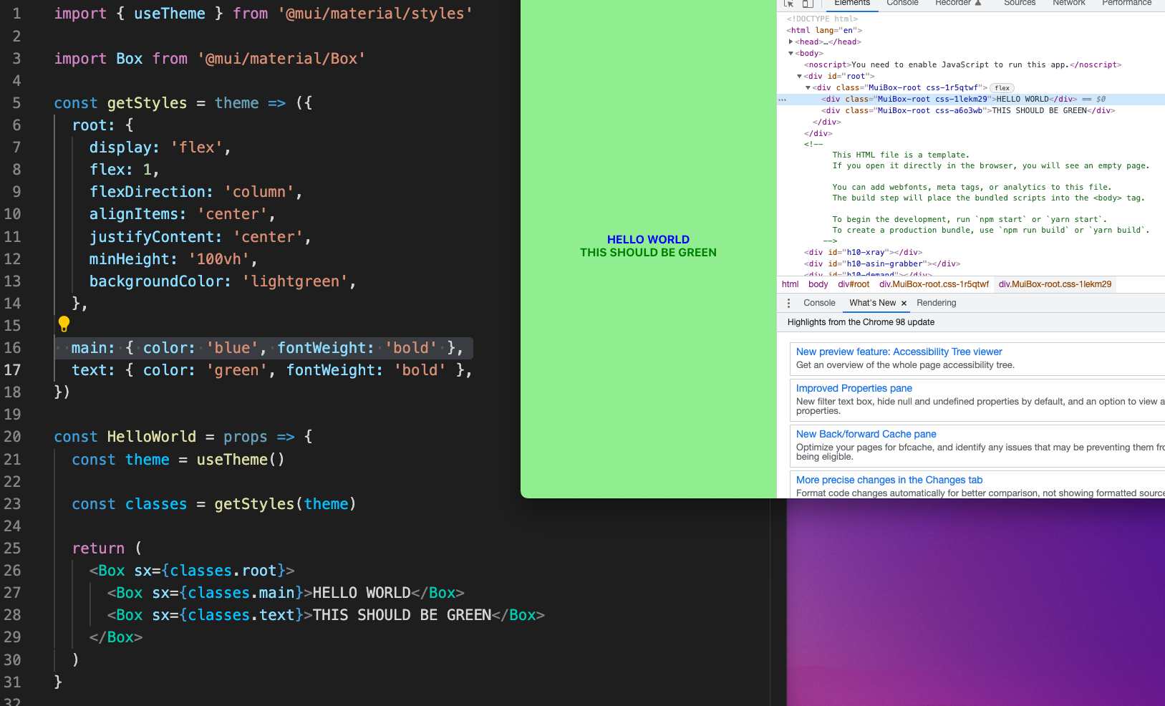
Task: Click flexDirection 'column' value on line 9
Action: pos(258,192)
